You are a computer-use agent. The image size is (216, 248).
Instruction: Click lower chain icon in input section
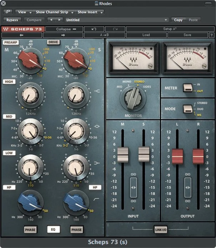pos(134,201)
